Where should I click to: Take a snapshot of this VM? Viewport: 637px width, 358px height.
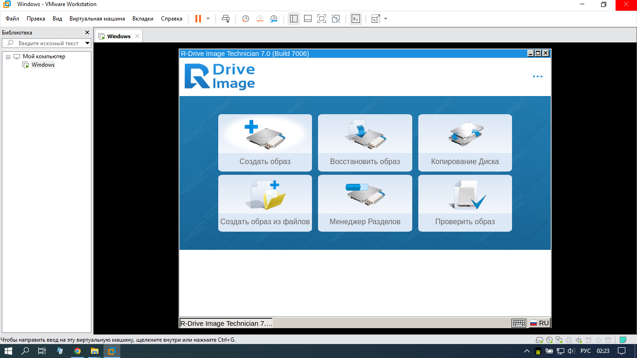(x=245, y=19)
